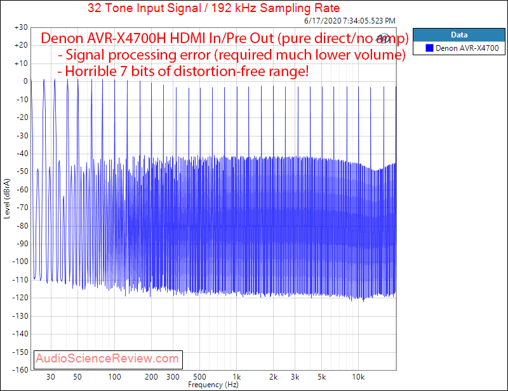Image resolution: width=508 pixels, height=391 pixels.
Task: Click the +10 y-axis tick label
Action: (x=21, y=63)
